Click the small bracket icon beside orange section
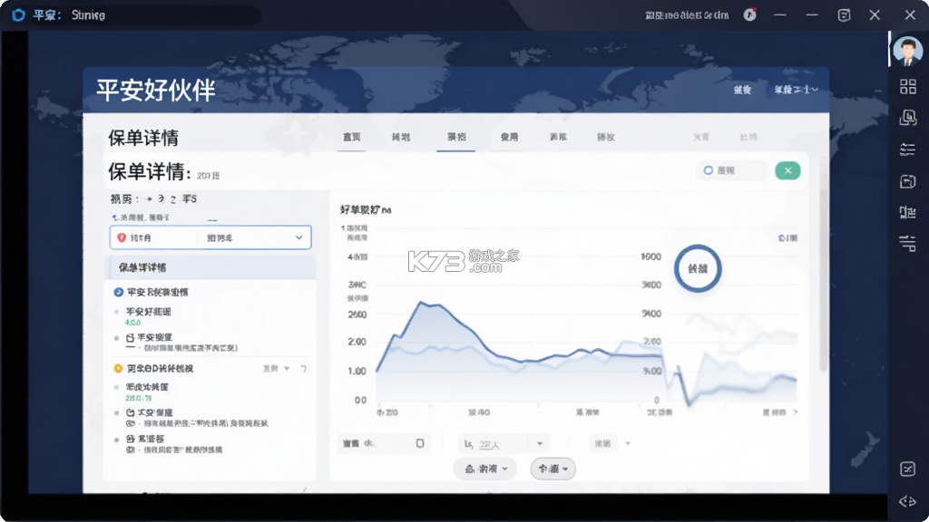Screen dimensions: 929x522 click(x=303, y=368)
